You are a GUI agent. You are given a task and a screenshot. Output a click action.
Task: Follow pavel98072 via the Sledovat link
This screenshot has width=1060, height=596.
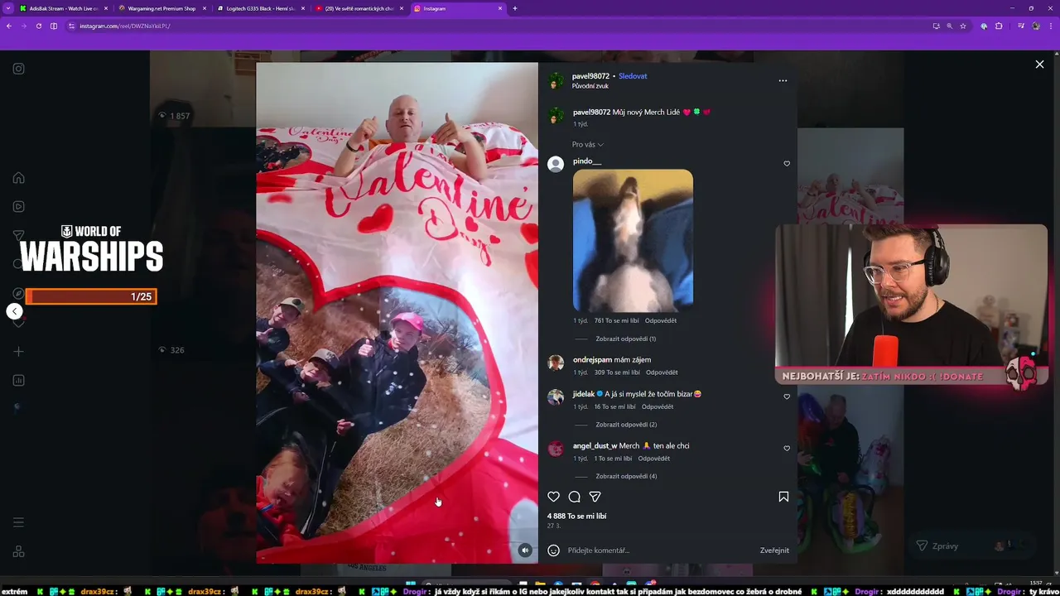(x=633, y=76)
